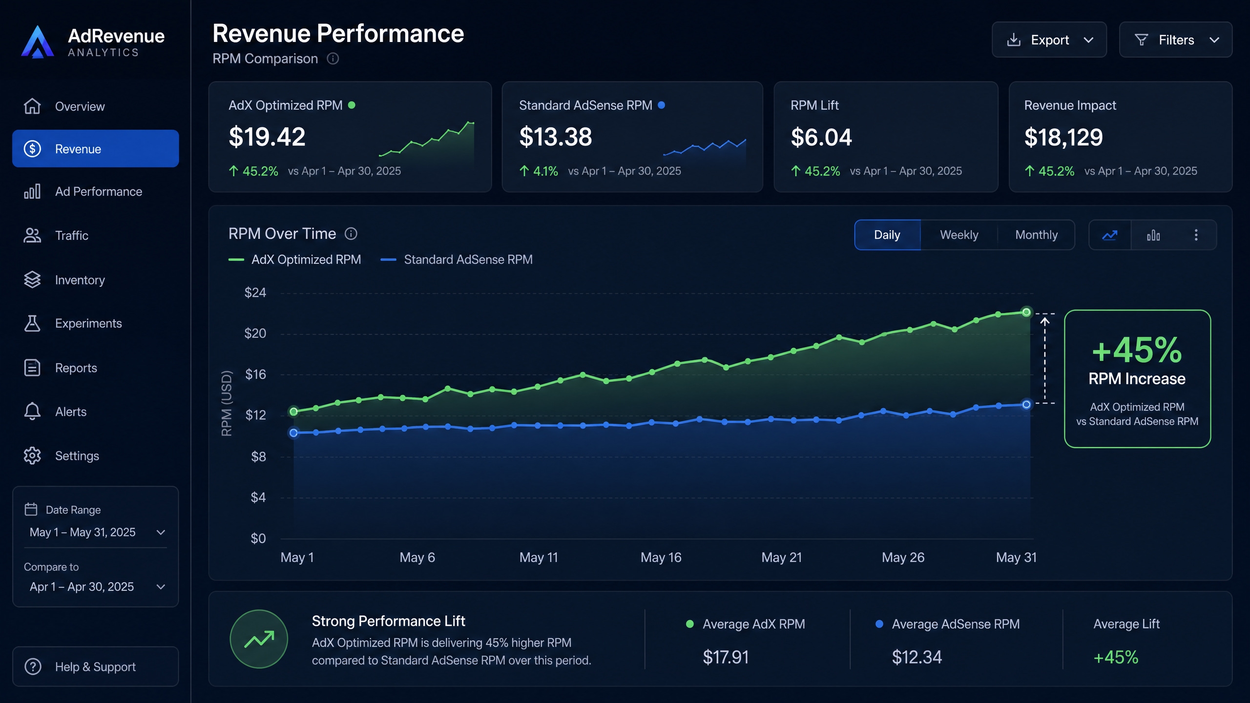Viewport: 1250px width, 703px height.
Task: Click the $13.38 Standard AdSense value
Action: [x=556, y=137]
